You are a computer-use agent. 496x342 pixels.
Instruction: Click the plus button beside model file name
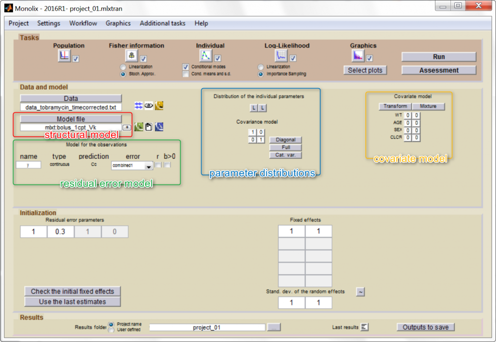pyautogui.click(x=126, y=127)
